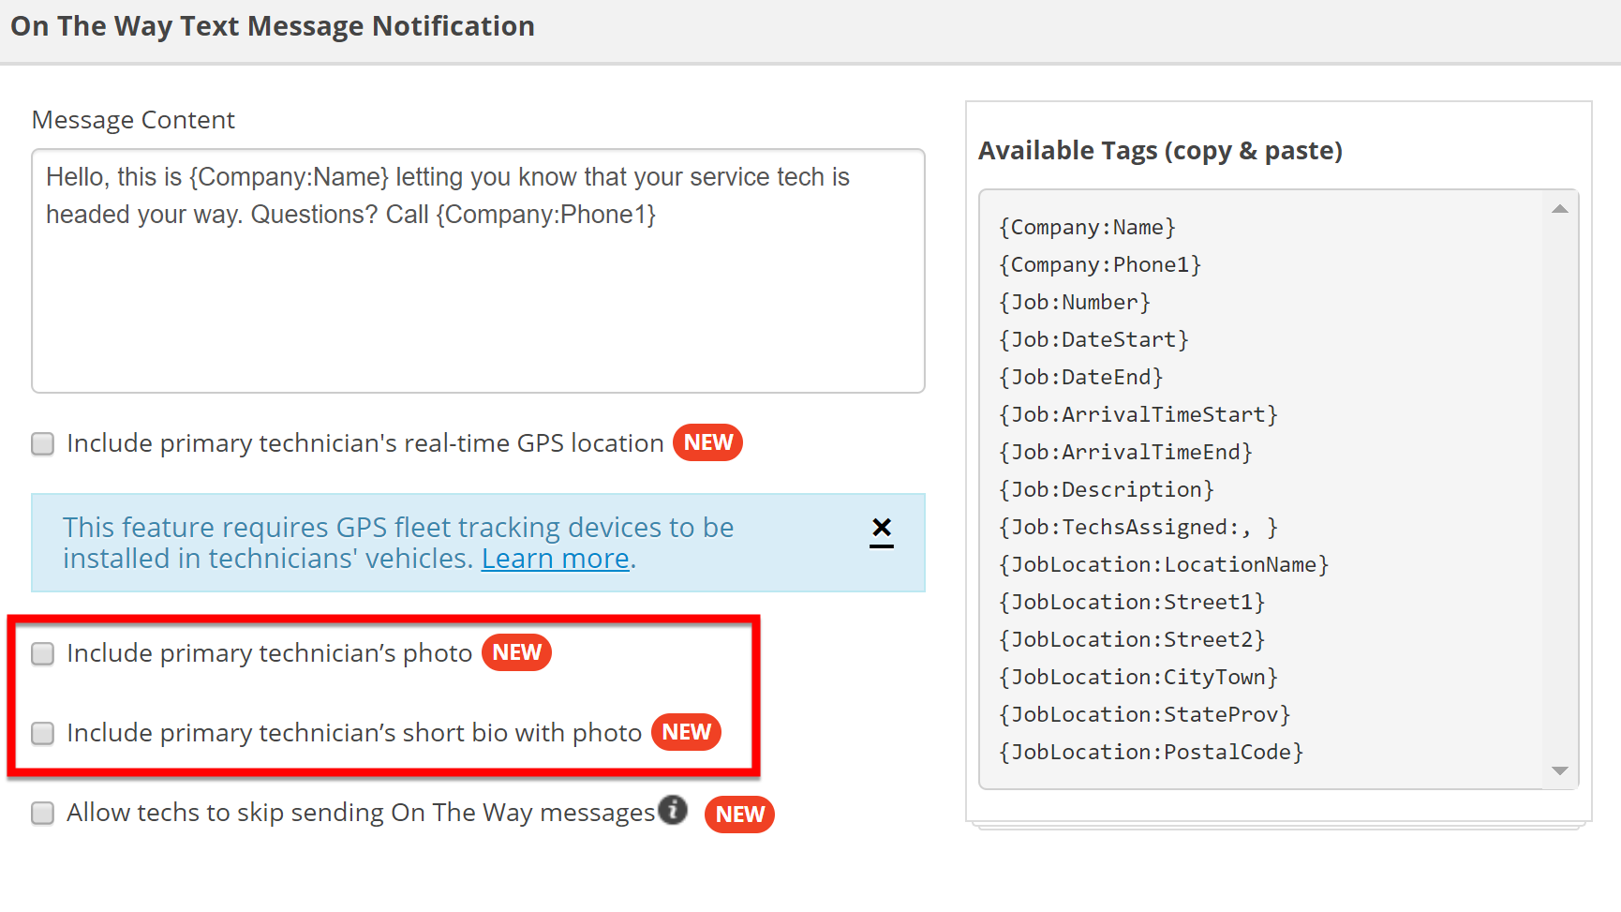Click NEW badge beside technician's photo option
1621x912 pixels.
[516, 652]
